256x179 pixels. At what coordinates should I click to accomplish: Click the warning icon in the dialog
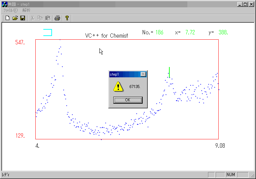(x=118, y=87)
